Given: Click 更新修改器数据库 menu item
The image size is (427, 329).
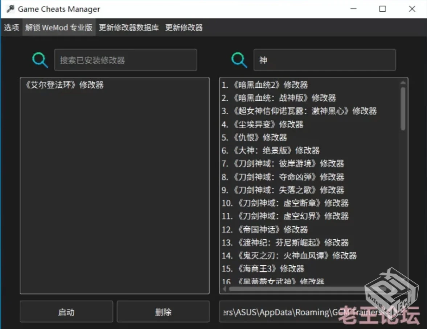Looking at the screenshot, I should click(129, 28).
